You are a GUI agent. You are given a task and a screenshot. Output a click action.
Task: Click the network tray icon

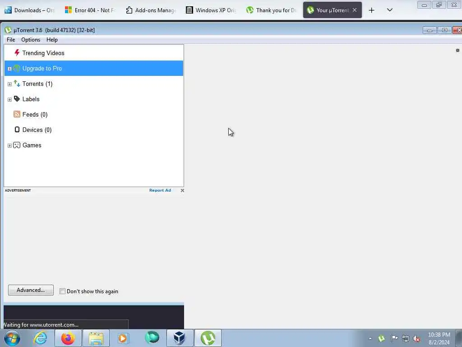point(406,338)
